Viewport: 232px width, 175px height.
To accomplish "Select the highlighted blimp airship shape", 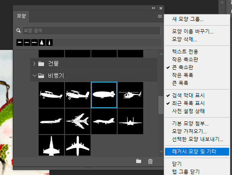I will tap(104, 95).
